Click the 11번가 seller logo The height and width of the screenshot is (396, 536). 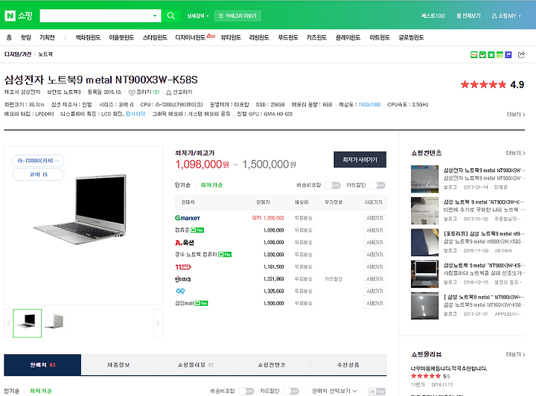point(183,266)
